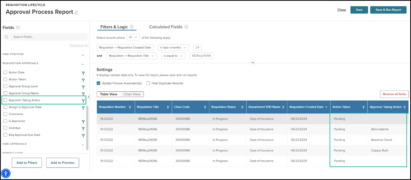Click Add to Filters button
The width and height of the screenshot is (411, 180).
[x=27, y=163]
